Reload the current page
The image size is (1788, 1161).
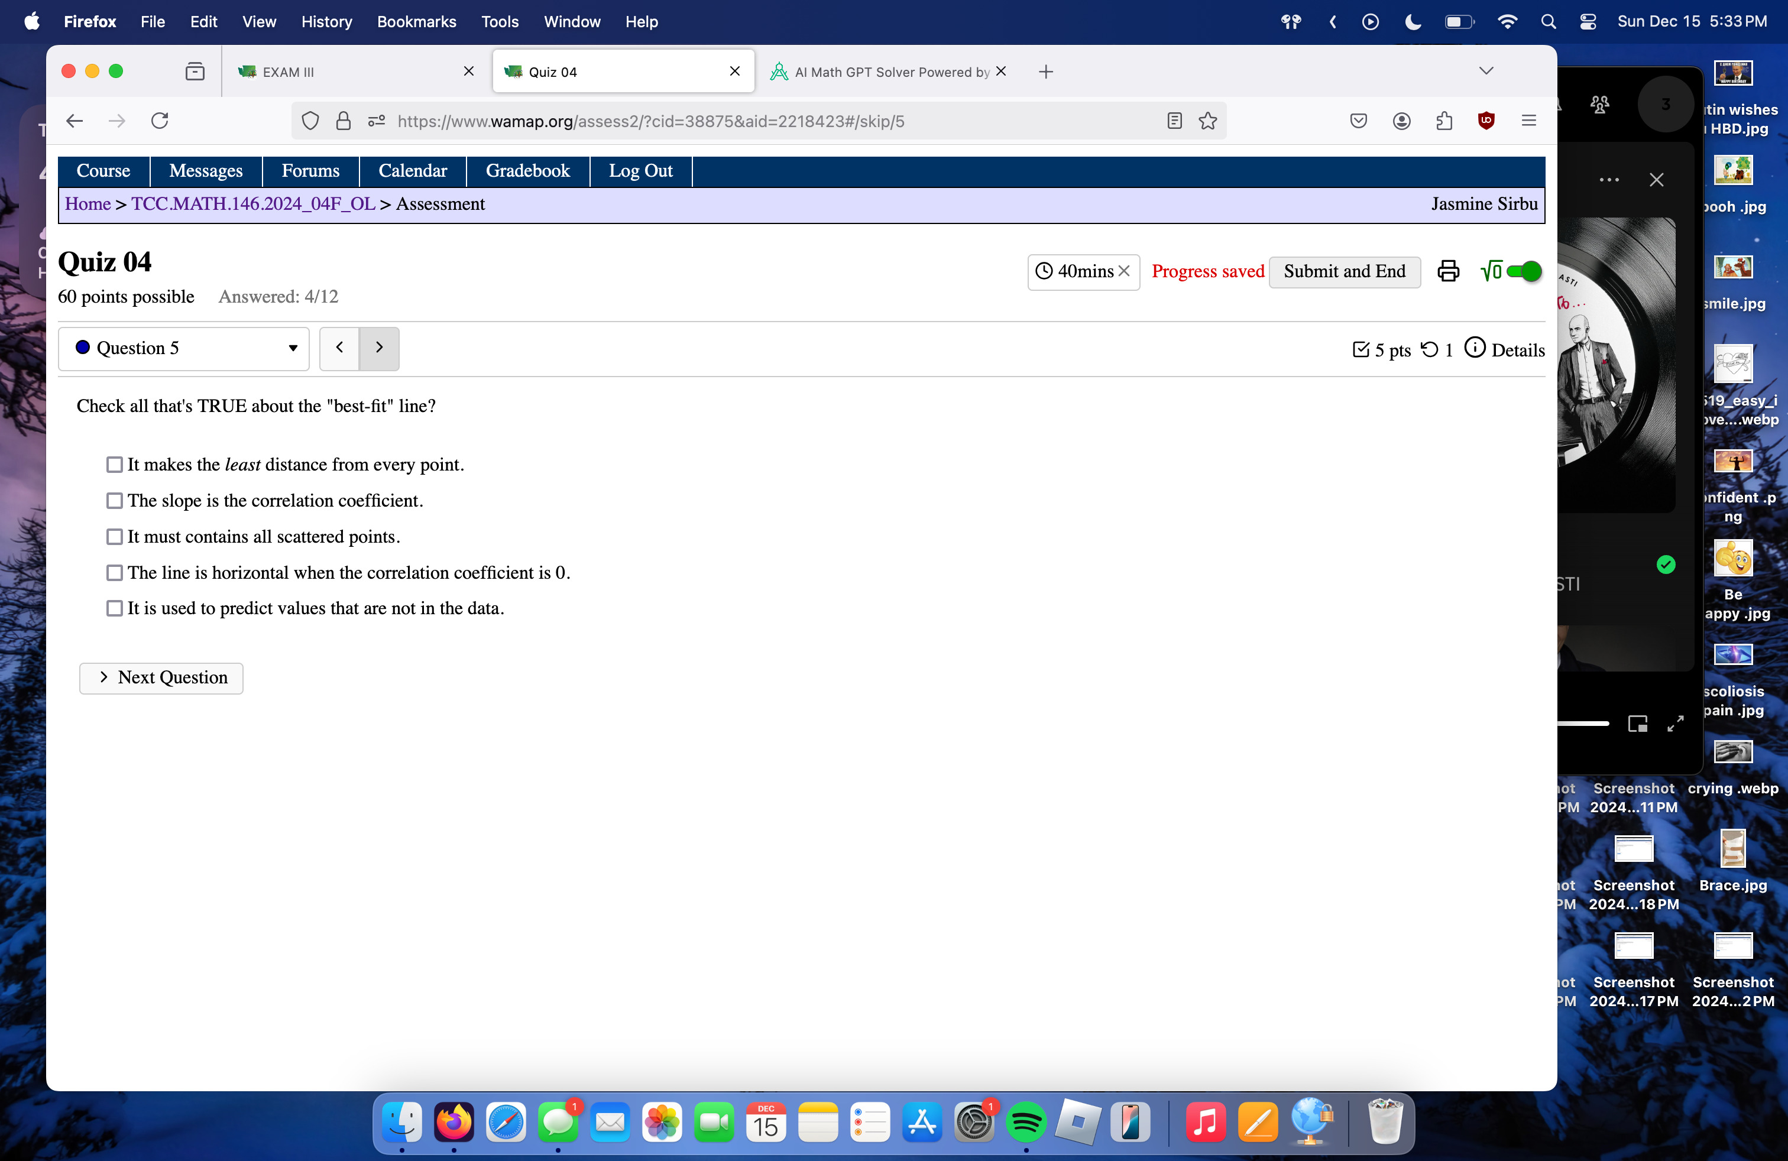click(x=159, y=121)
